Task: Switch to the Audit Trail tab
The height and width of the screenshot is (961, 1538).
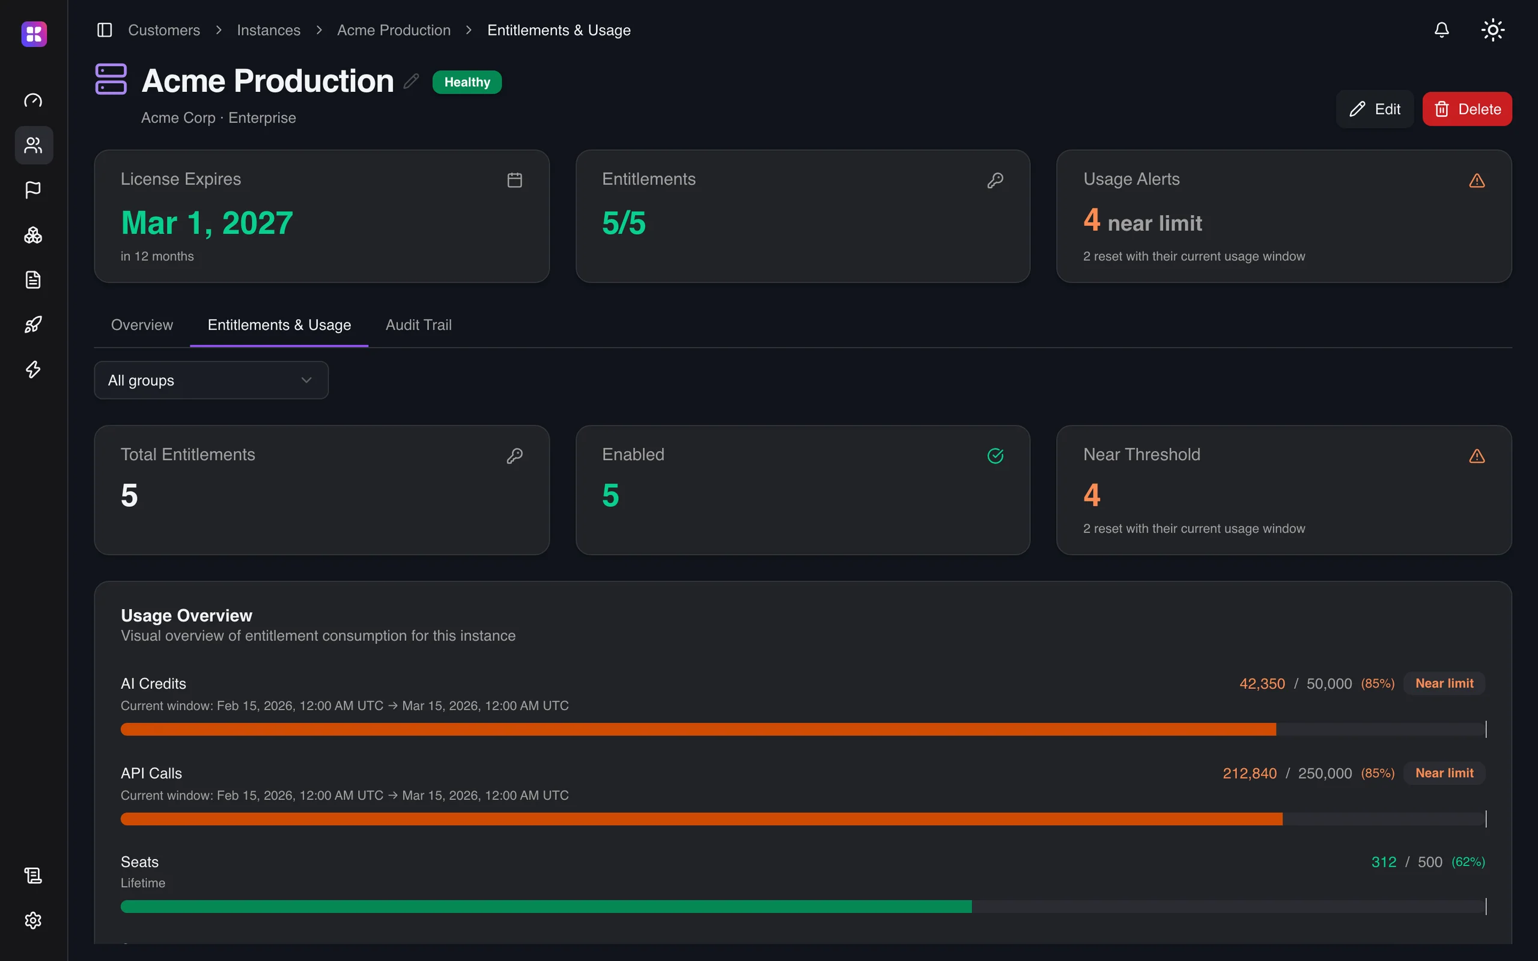Action: [418, 325]
